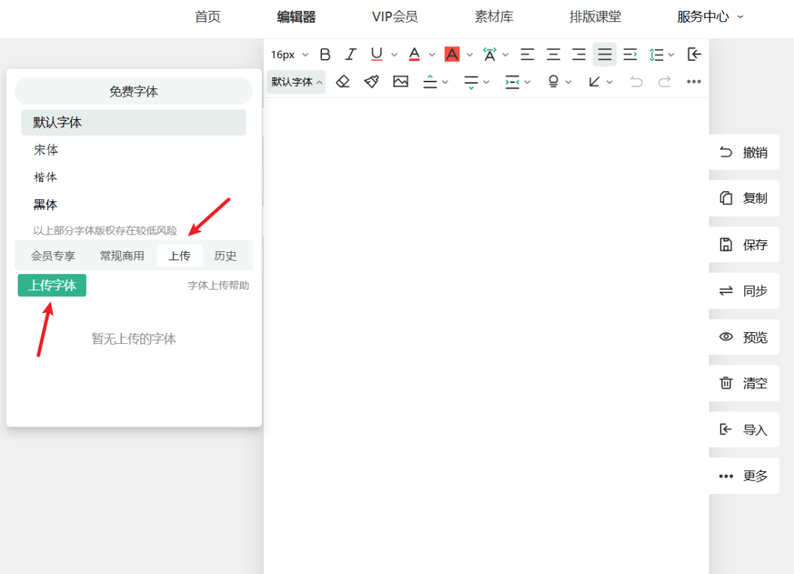
Task: Toggle italic text formatting
Action: [x=351, y=54]
